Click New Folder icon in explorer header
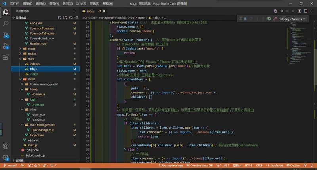The height and width of the screenshot is (170, 317). point(65,17)
